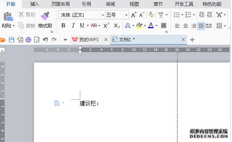This screenshot has height=142, width=232.
Task: Click the Save disk icon
Action: tap(11, 40)
